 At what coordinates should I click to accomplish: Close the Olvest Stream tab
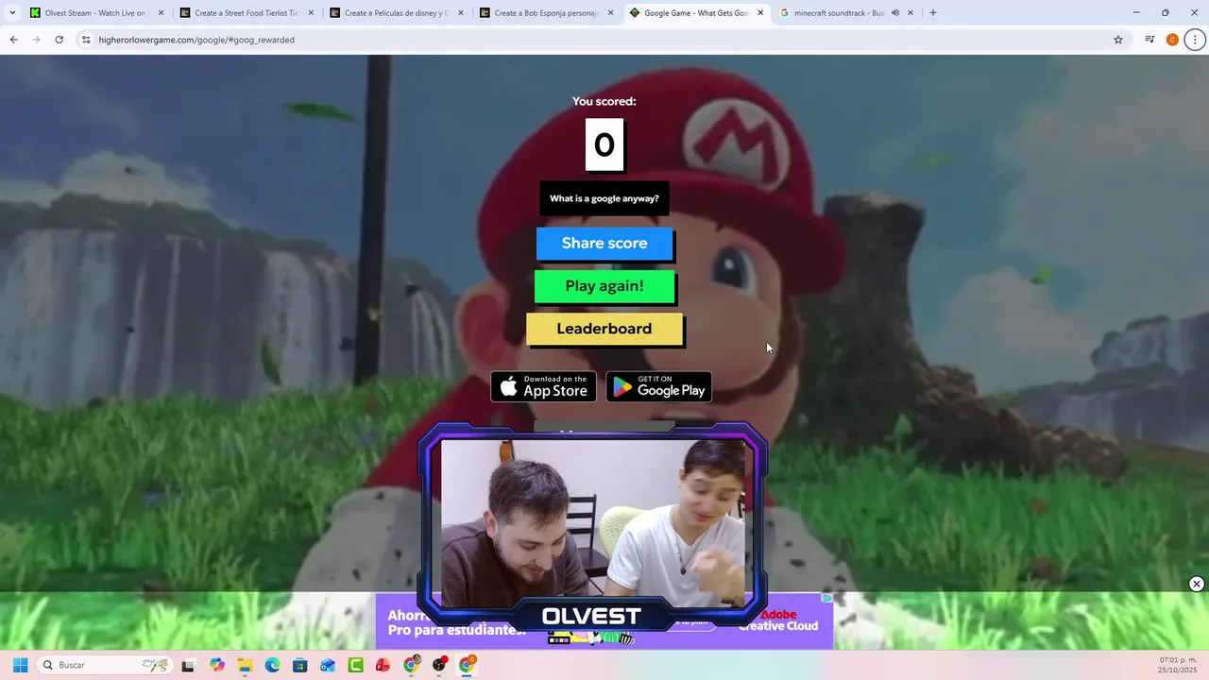click(x=161, y=13)
